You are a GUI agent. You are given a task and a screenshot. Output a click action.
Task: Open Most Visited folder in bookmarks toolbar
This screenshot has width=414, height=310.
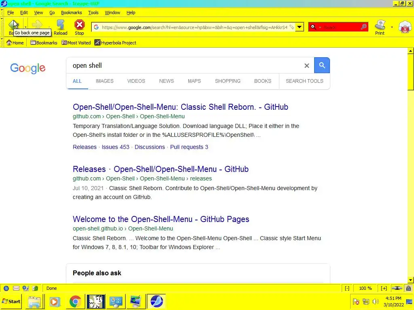click(x=76, y=42)
